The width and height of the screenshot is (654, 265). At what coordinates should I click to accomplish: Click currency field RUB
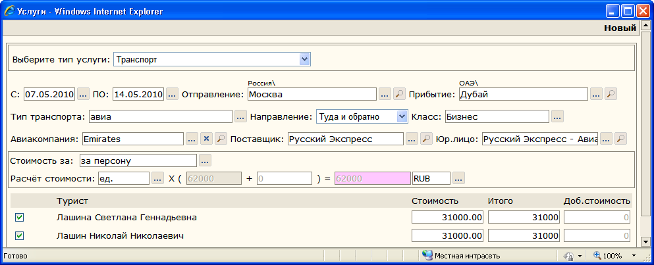click(x=431, y=178)
